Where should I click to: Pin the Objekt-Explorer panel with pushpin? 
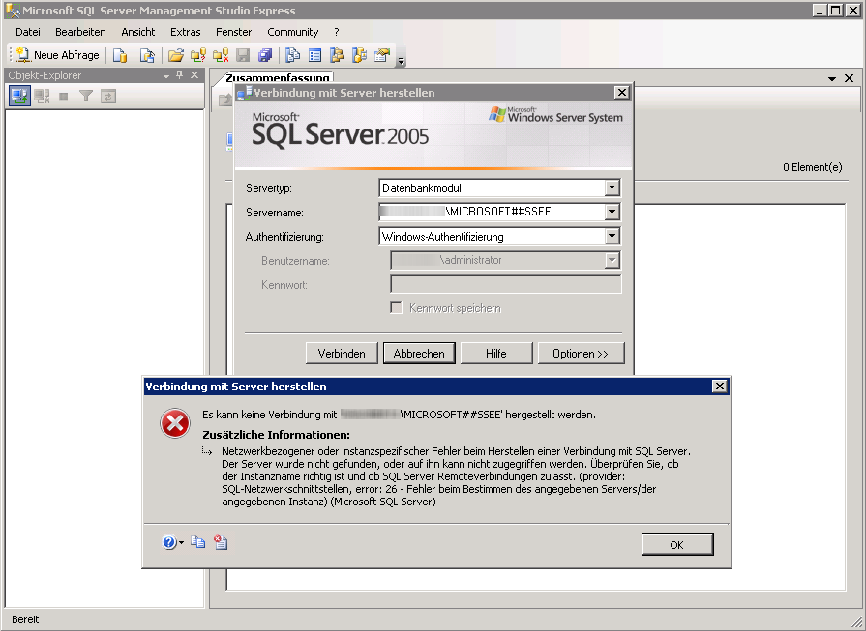tap(179, 75)
